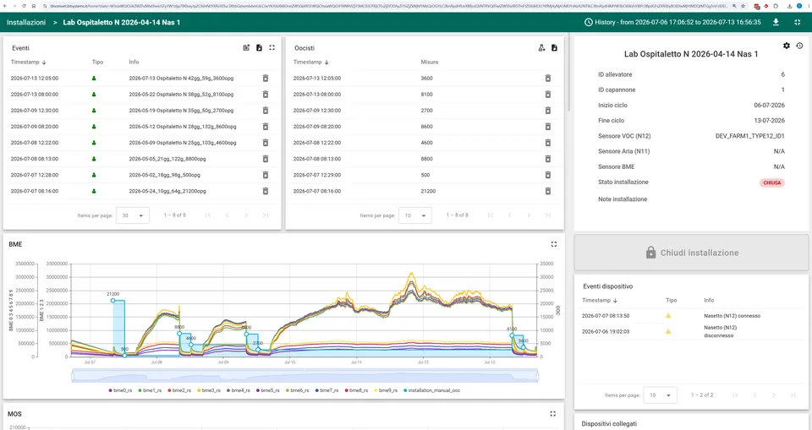Toggle bme9_rs series in legend
The image size is (812, 430).
coord(386,390)
